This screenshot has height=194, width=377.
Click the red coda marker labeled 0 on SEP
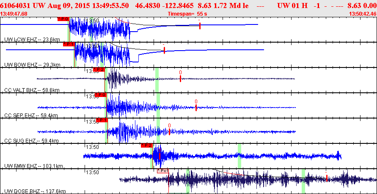tap(196, 108)
